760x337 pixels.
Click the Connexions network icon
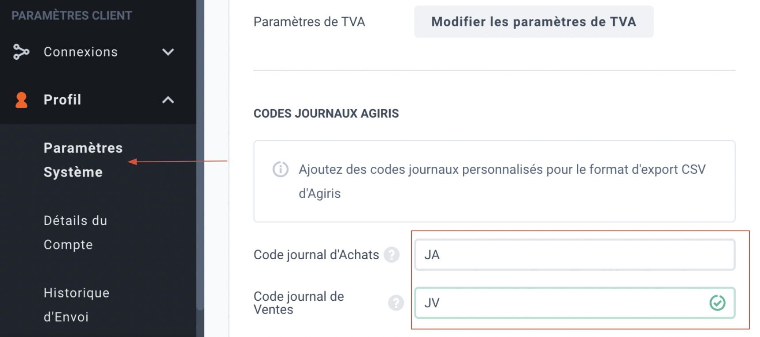21,52
